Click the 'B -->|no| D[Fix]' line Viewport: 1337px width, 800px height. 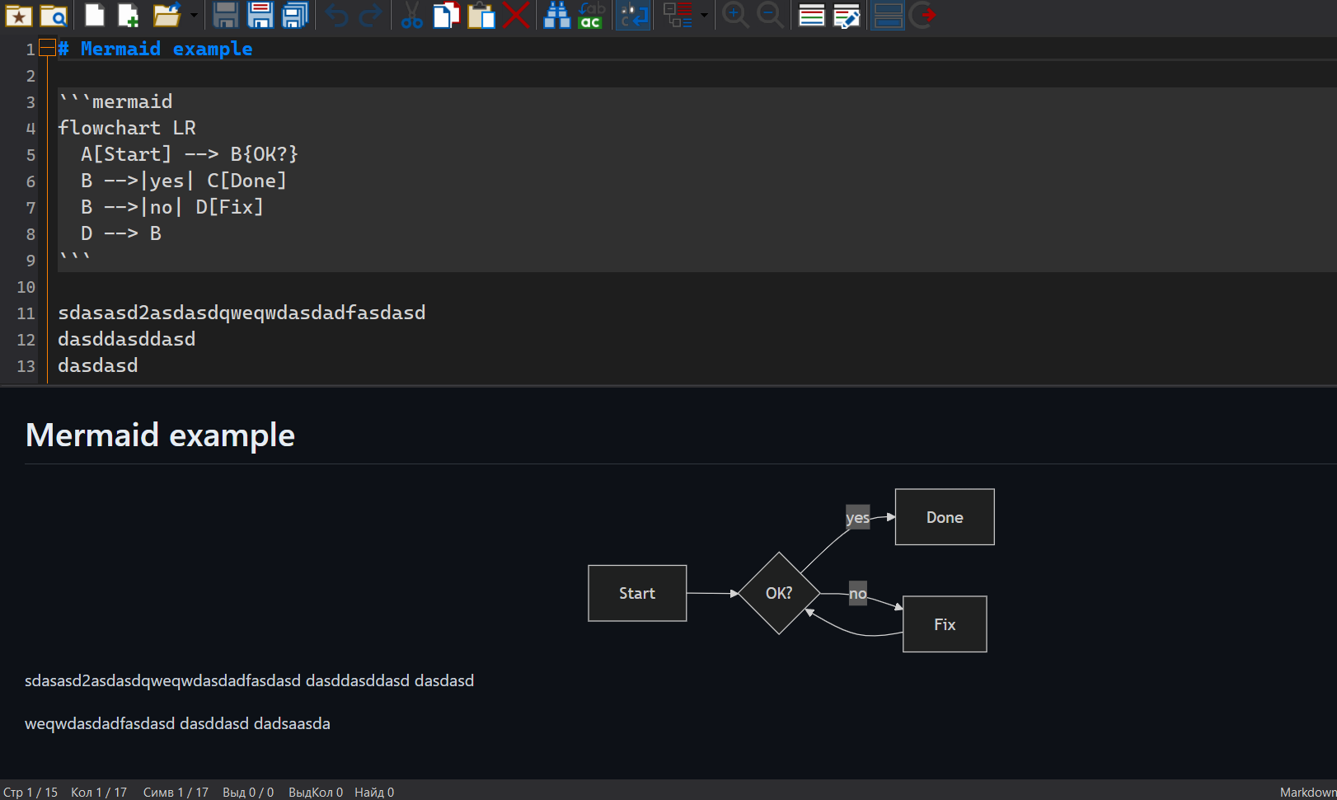point(172,208)
